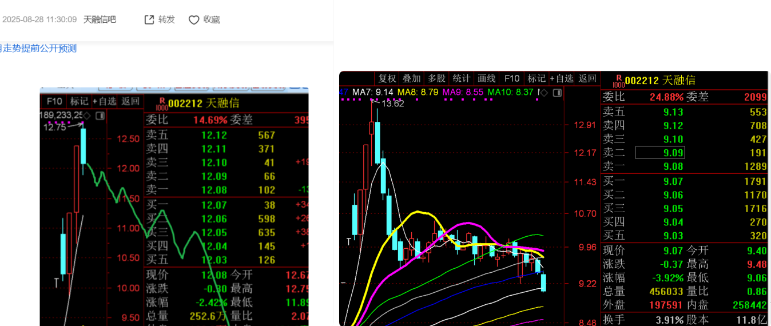The height and width of the screenshot is (326, 771).
Task: Click the 内盘 value 258442
Action: [750, 305]
